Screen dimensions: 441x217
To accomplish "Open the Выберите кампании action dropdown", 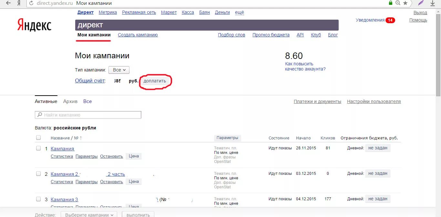I will (89, 215).
